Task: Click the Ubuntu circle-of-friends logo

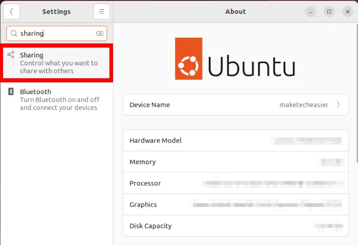Action: point(189,59)
